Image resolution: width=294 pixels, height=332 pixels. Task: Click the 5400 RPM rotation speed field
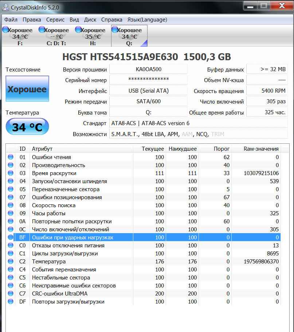tap(267, 90)
